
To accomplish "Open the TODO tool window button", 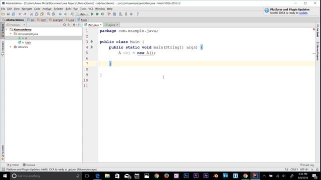I will click(x=13, y=165).
